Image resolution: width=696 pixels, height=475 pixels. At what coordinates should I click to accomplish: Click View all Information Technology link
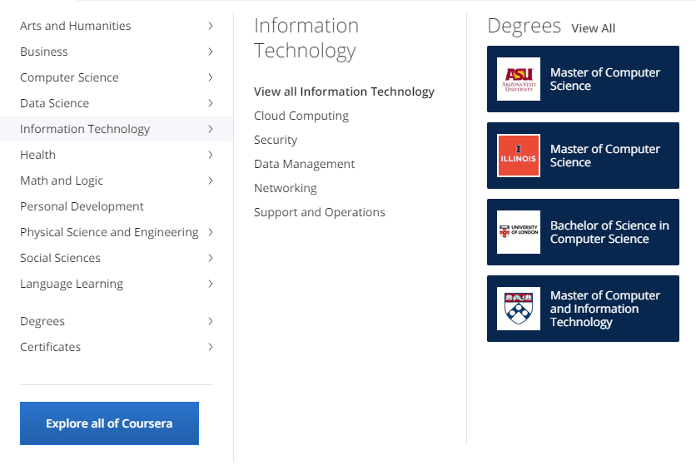pyautogui.click(x=344, y=92)
